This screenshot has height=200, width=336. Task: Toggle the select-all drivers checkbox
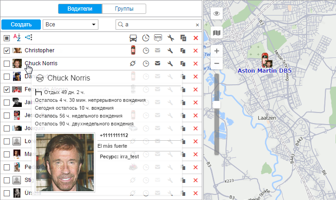point(6,38)
